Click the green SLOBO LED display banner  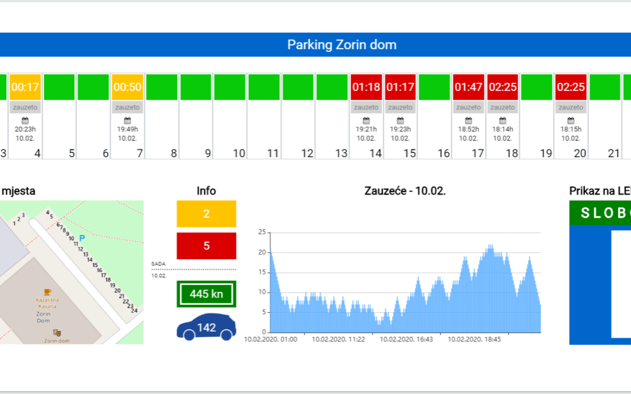[600, 213]
